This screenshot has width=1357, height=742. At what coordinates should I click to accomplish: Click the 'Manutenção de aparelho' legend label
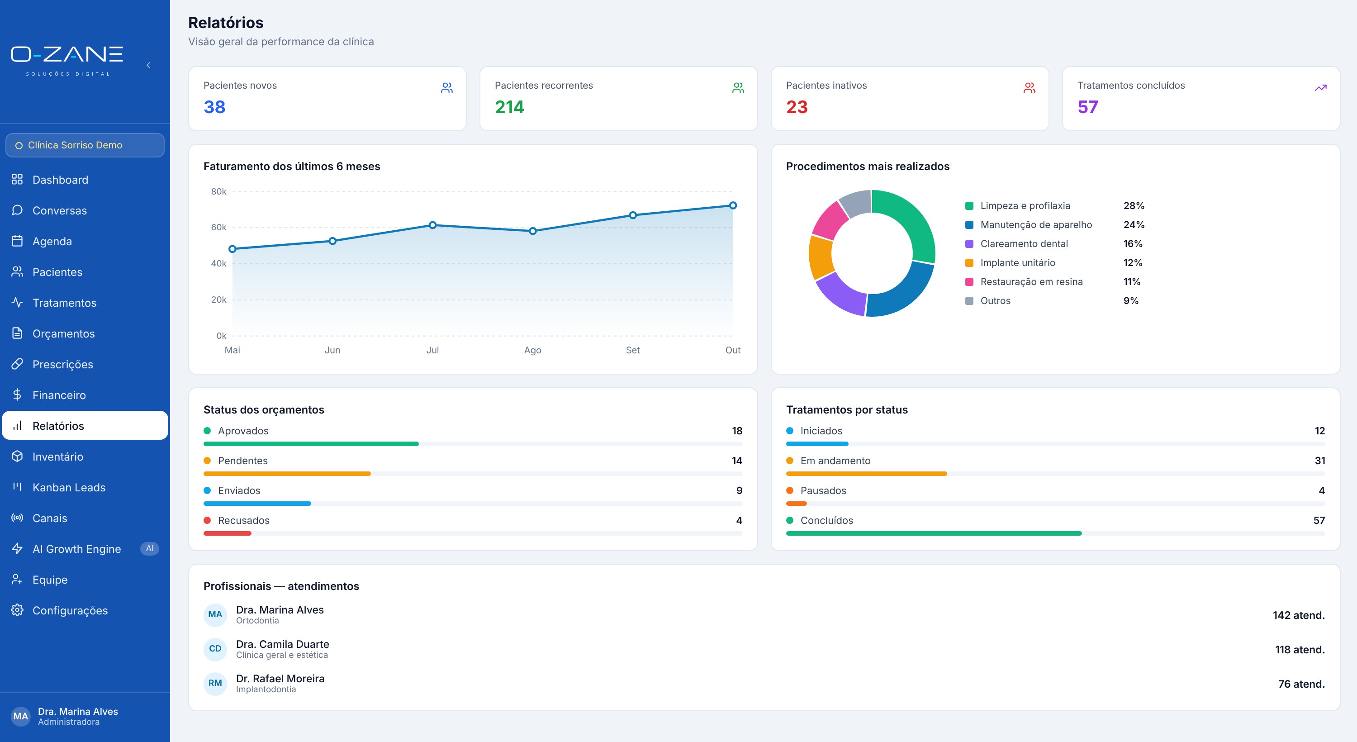coord(1036,224)
